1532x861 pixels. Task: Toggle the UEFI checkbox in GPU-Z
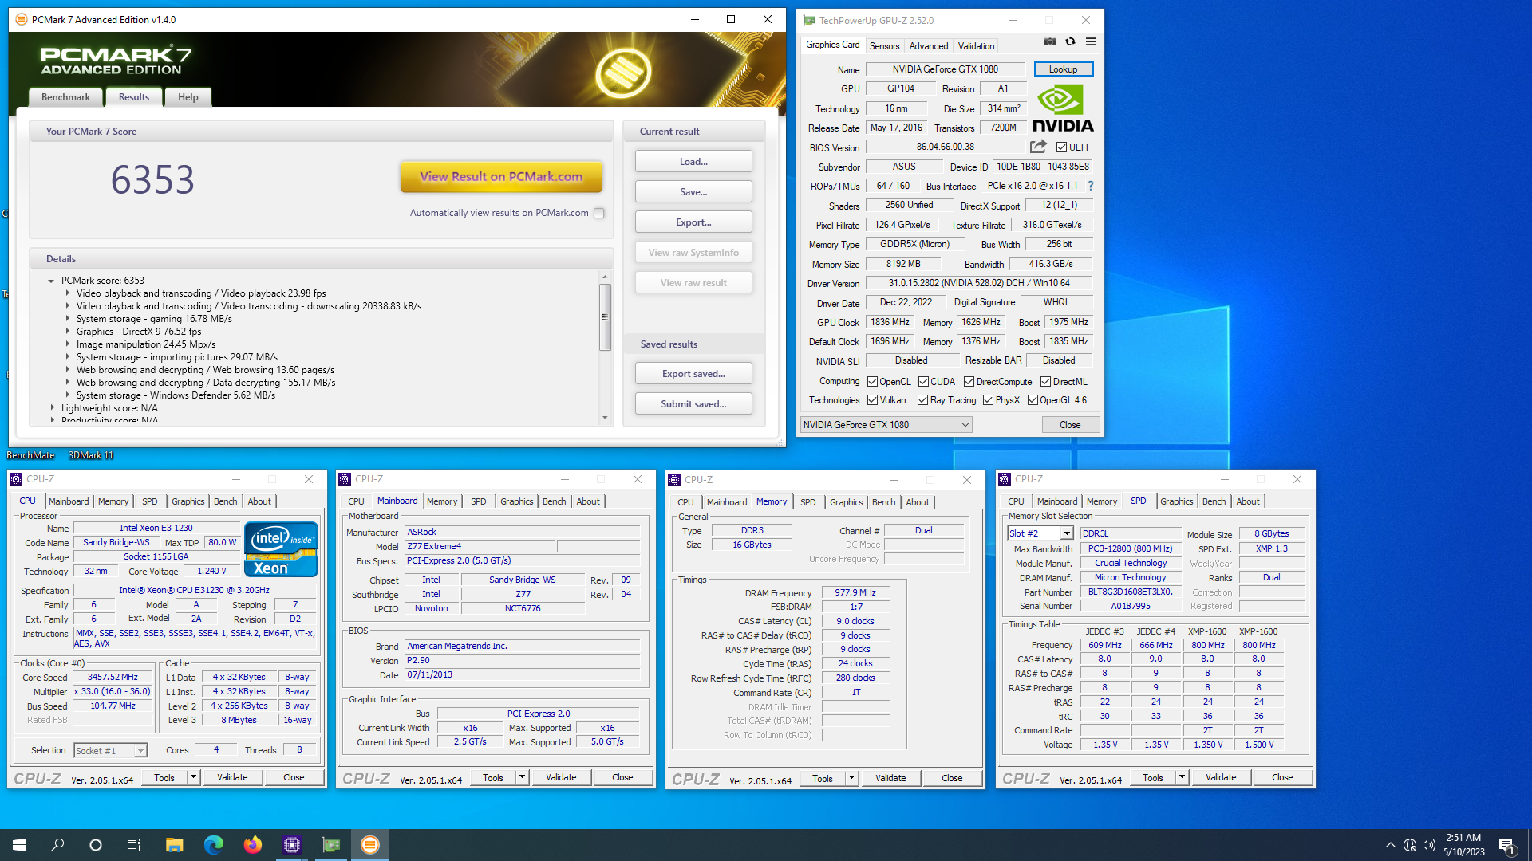[x=1061, y=147]
